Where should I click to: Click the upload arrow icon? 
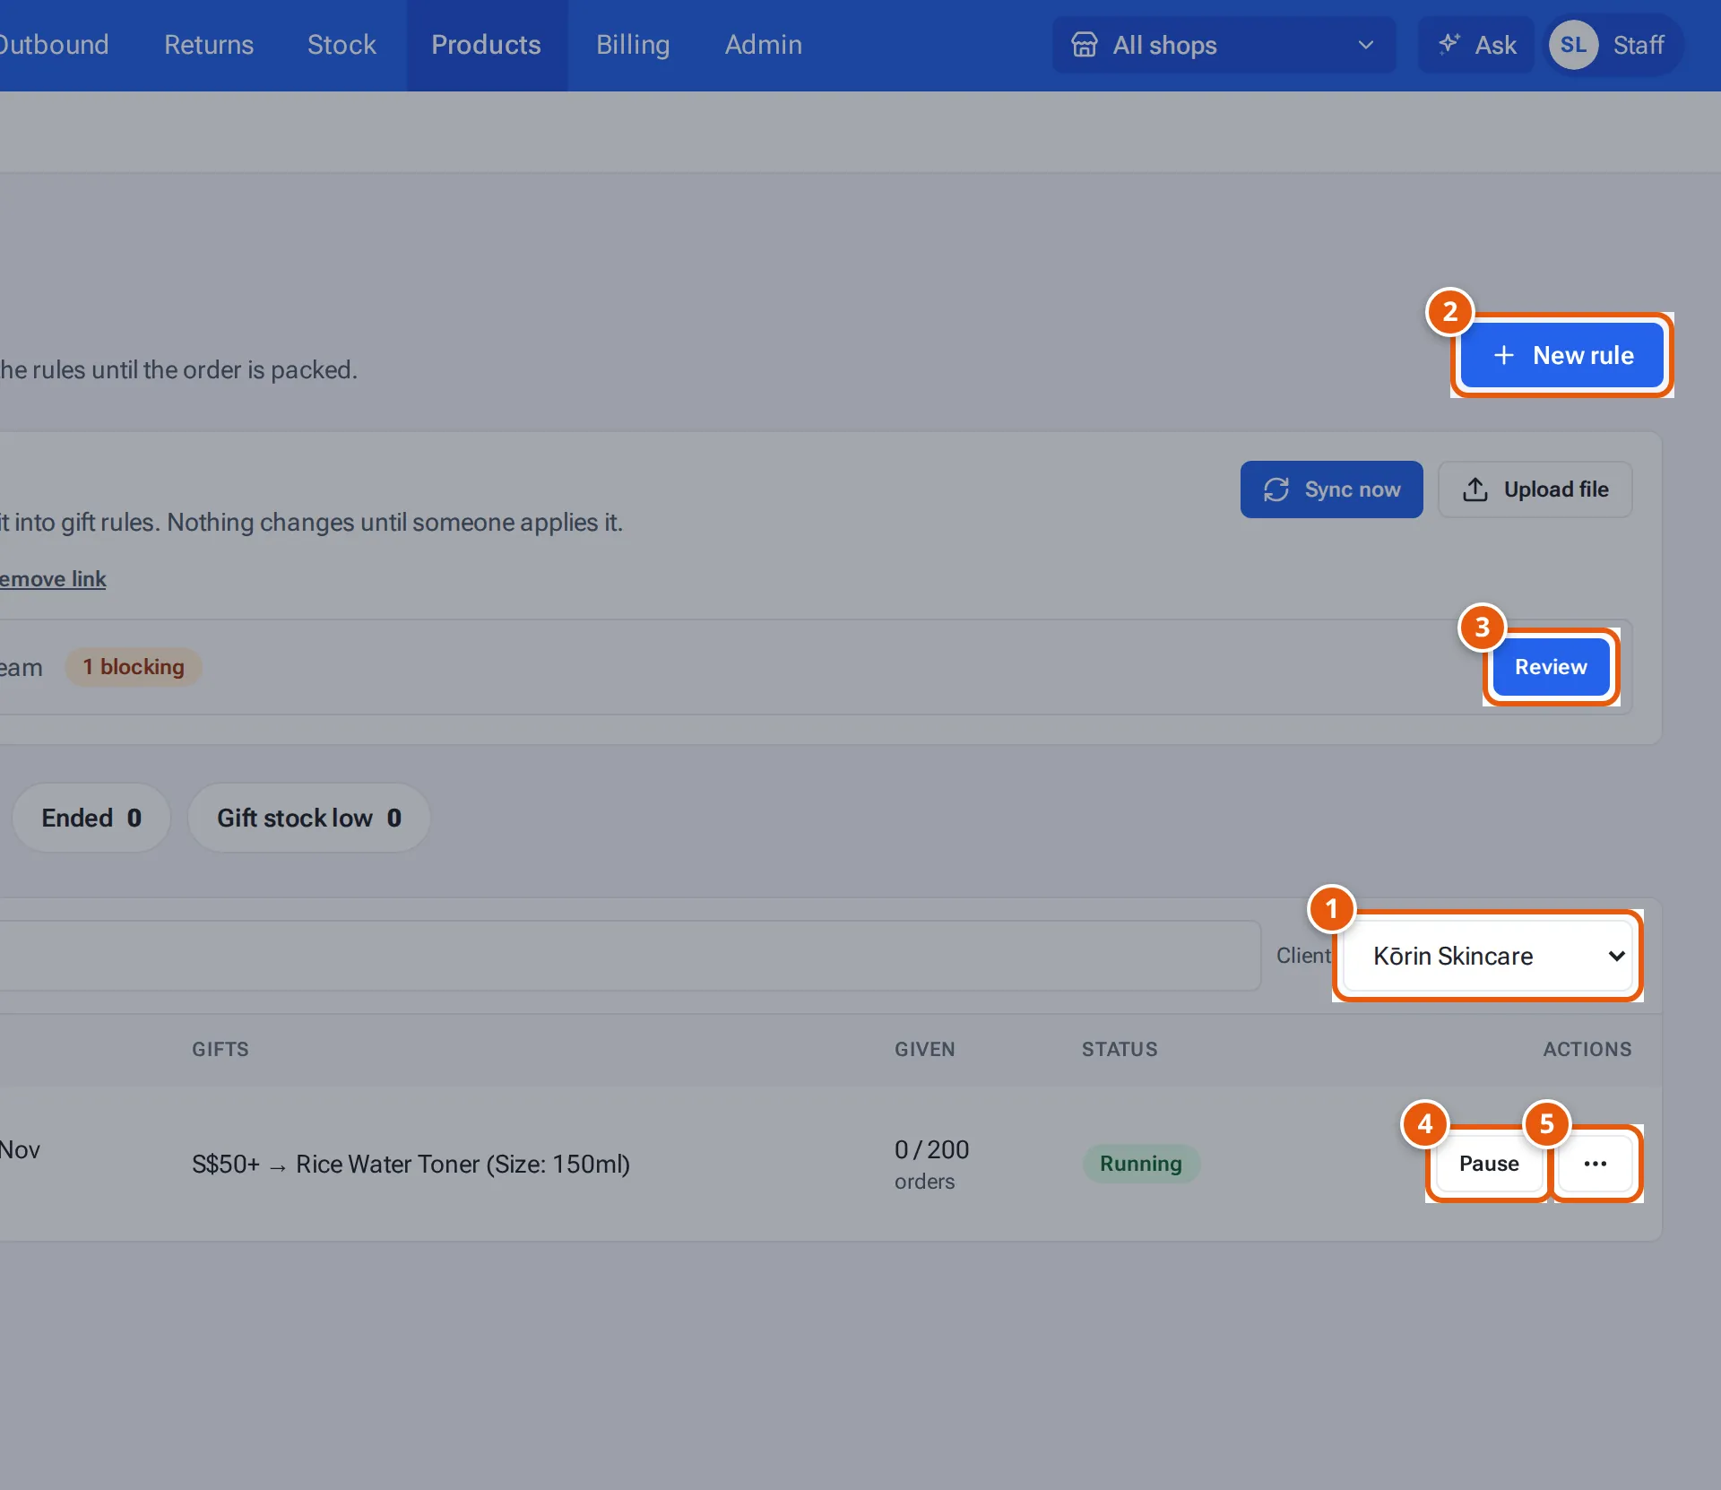[1475, 489]
